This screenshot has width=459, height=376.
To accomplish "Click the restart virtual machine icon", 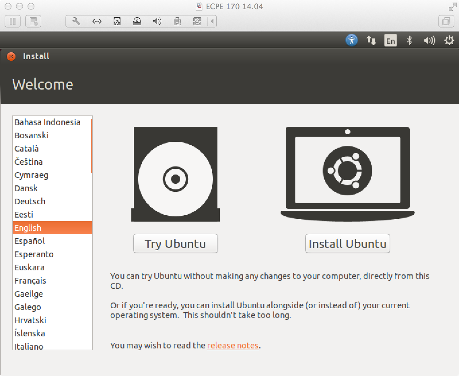I will coord(197,21).
